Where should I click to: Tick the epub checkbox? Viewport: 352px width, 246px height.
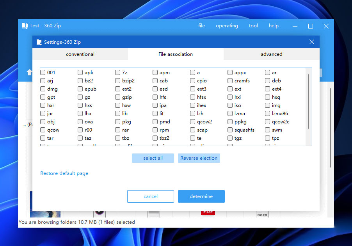pyautogui.click(x=80, y=89)
